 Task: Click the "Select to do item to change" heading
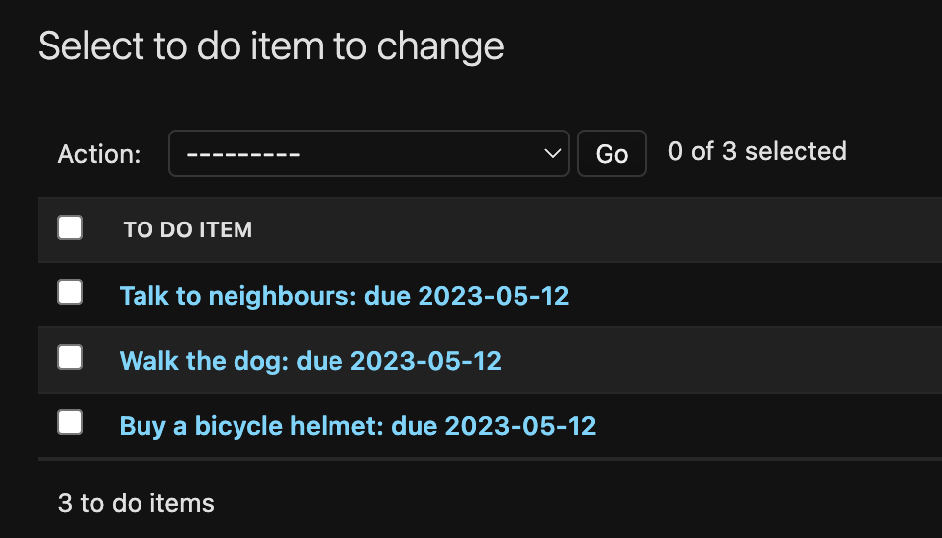270,46
